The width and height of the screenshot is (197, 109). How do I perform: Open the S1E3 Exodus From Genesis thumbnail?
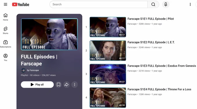pos(108,74)
